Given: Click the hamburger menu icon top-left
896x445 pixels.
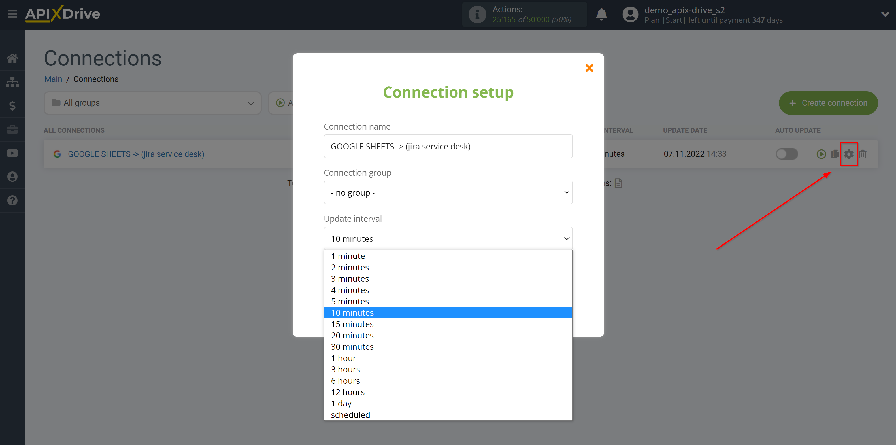Looking at the screenshot, I should point(12,13).
